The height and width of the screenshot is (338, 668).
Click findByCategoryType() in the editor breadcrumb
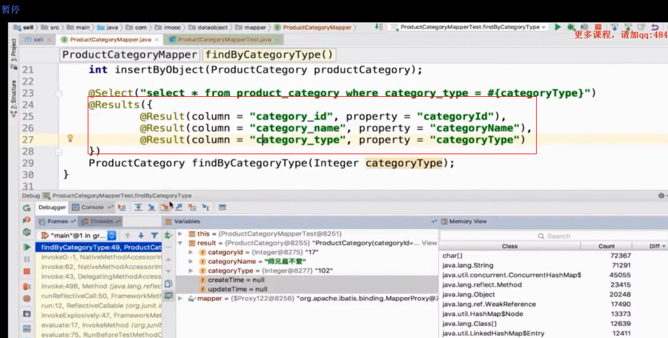[269, 55]
